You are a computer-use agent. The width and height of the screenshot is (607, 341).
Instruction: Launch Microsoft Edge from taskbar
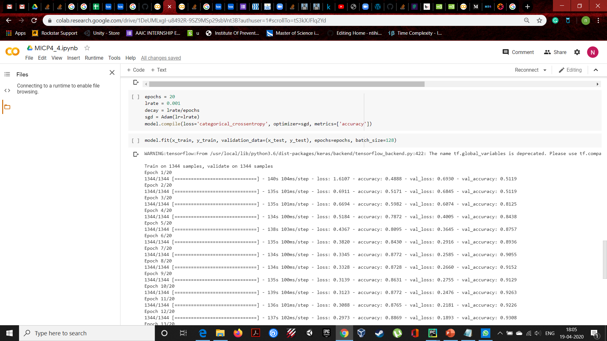203,333
